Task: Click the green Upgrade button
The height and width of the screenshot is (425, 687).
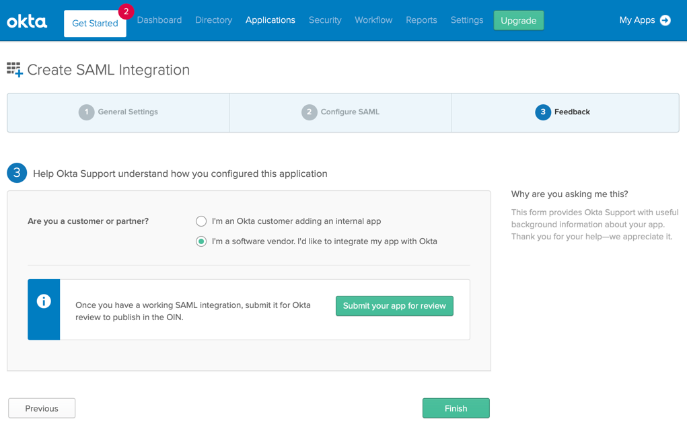Action: 518,21
